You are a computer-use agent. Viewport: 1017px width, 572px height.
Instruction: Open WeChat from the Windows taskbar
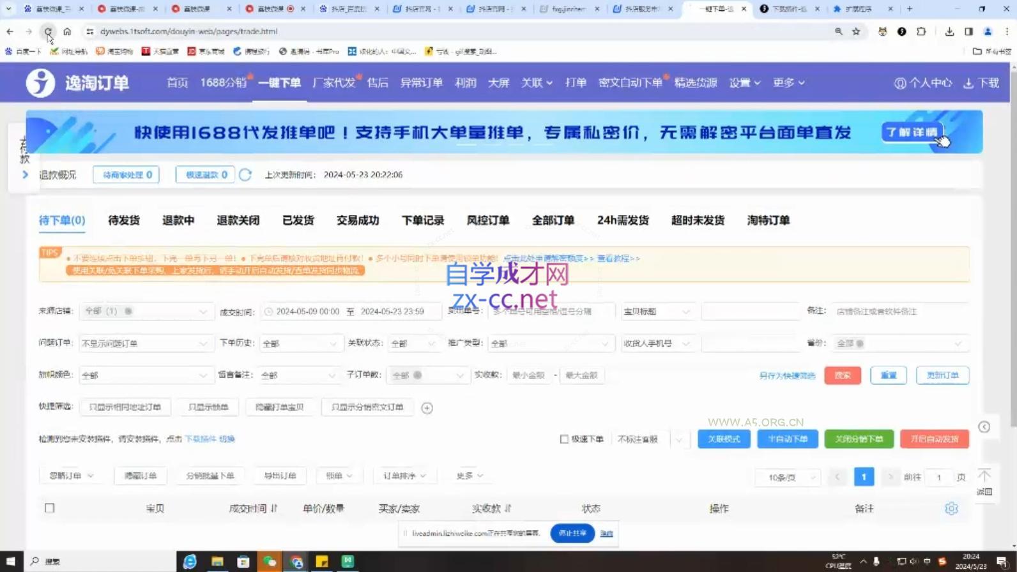tap(270, 561)
